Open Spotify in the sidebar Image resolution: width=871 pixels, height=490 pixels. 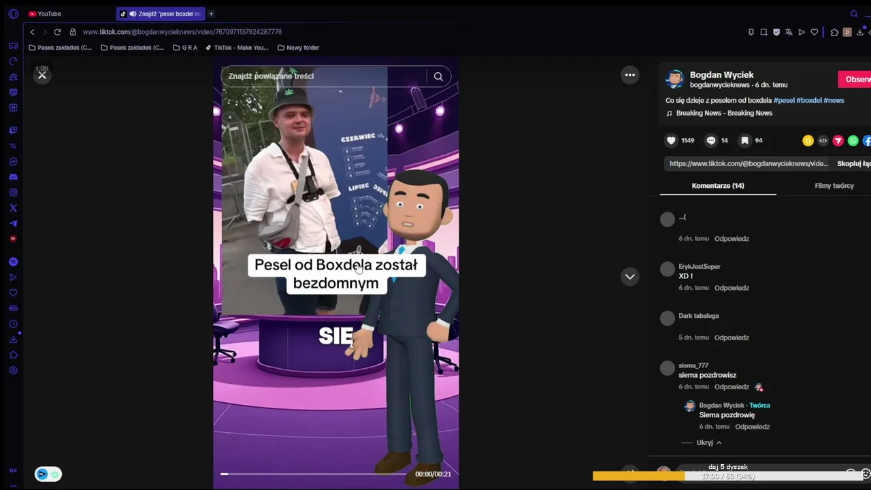tap(13, 262)
